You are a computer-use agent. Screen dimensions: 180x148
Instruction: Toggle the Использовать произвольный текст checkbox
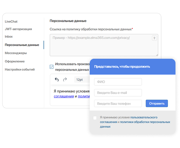52,67
